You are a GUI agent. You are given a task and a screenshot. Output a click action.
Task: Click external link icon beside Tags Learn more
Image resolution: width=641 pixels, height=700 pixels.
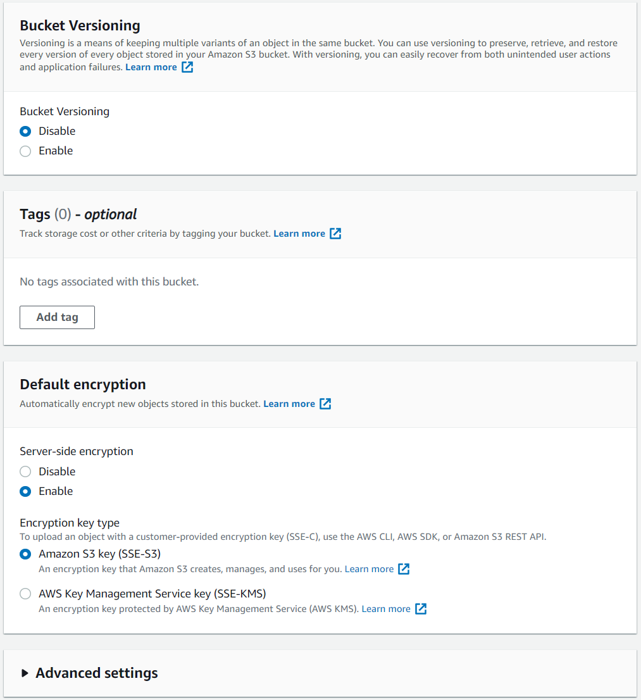pyautogui.click(x=335, y=234)
